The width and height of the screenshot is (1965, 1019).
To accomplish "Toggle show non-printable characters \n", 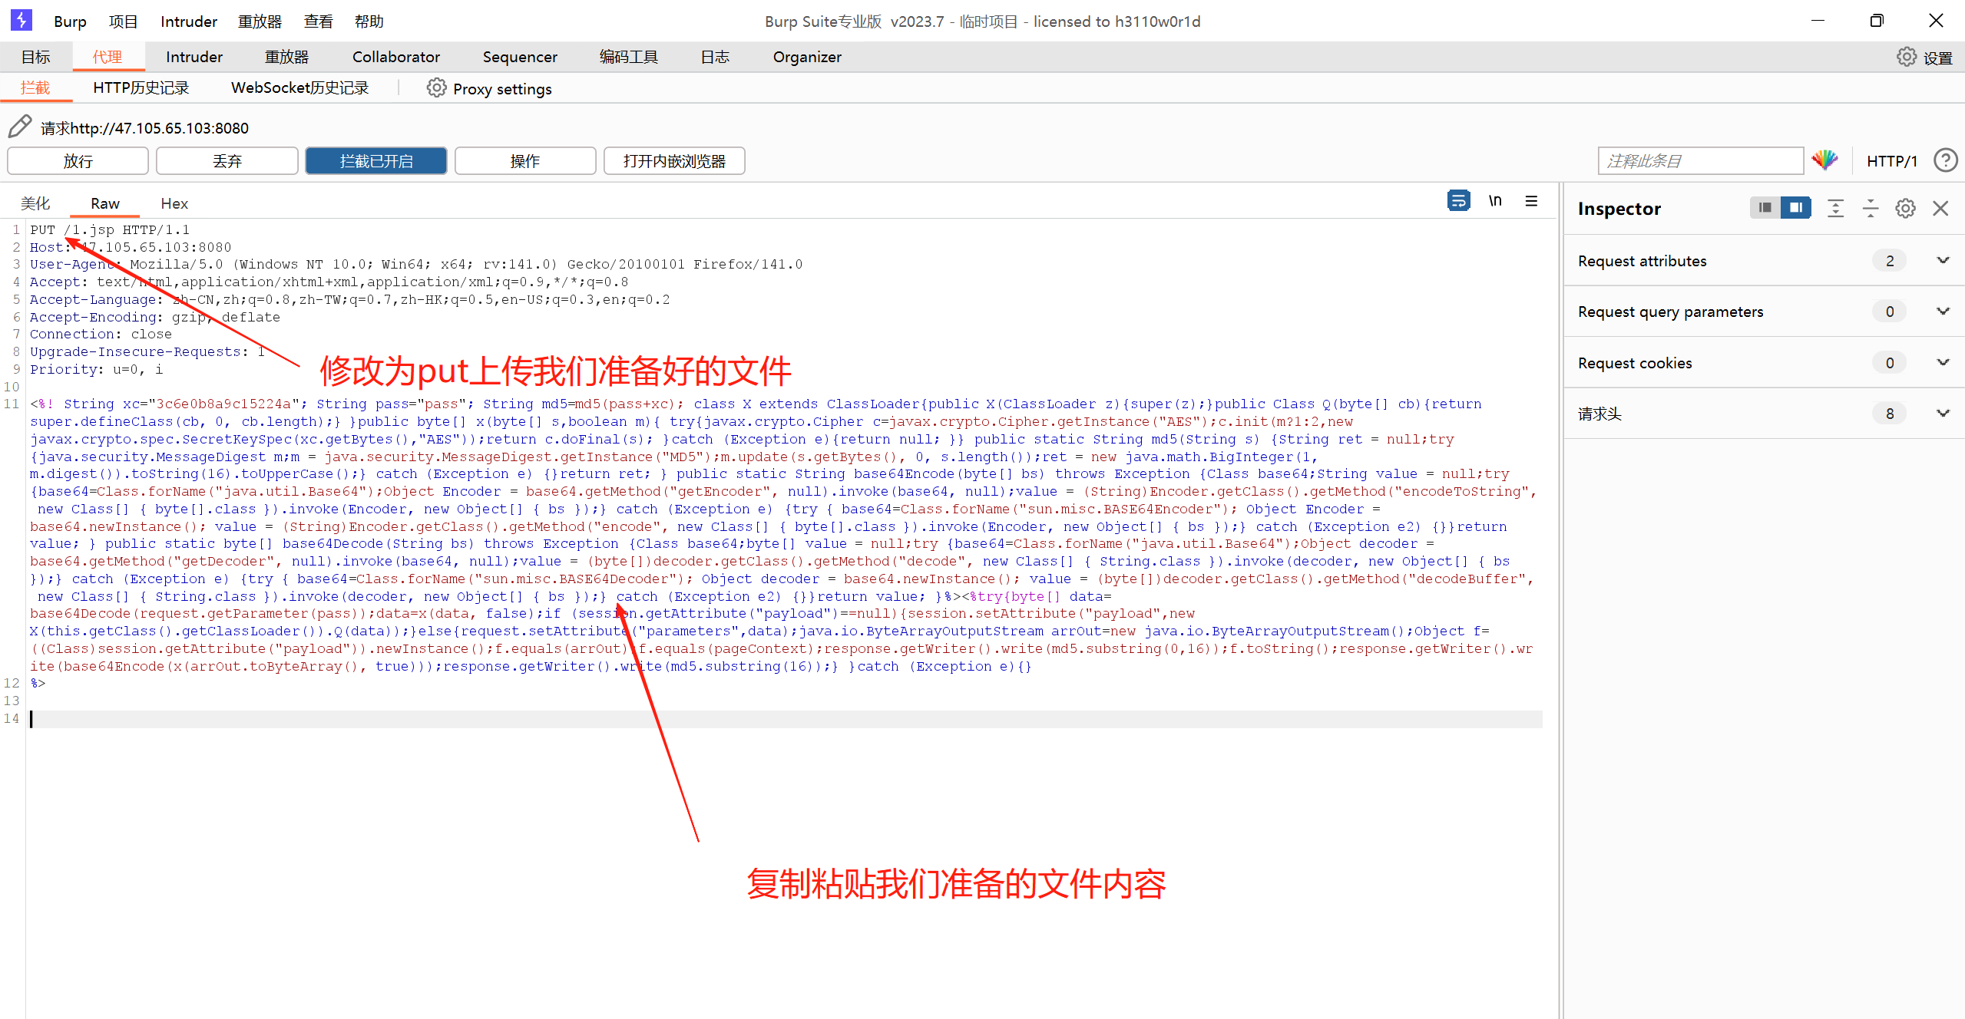I will pyautogui.click(x=1495, y=201).
